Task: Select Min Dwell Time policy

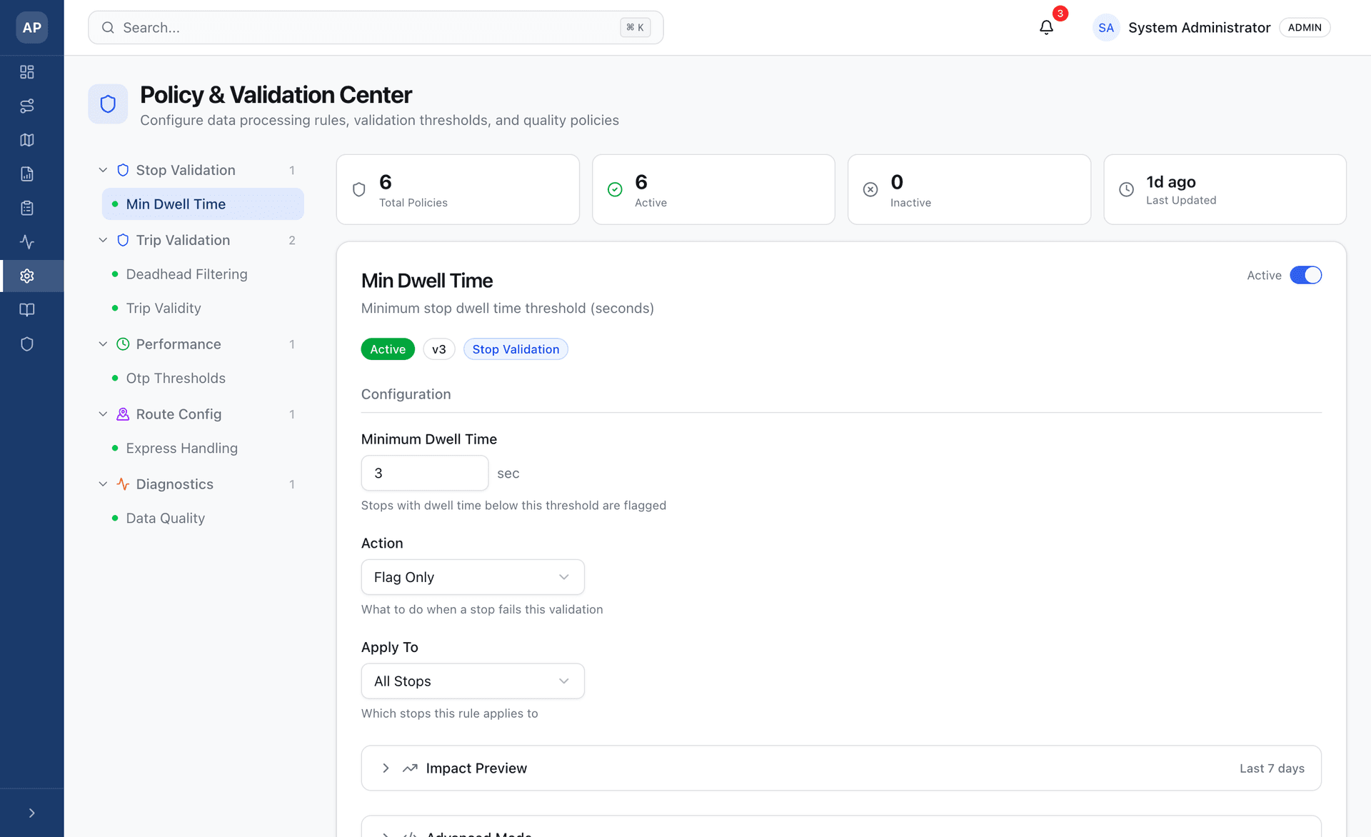Action: (203, 204)
